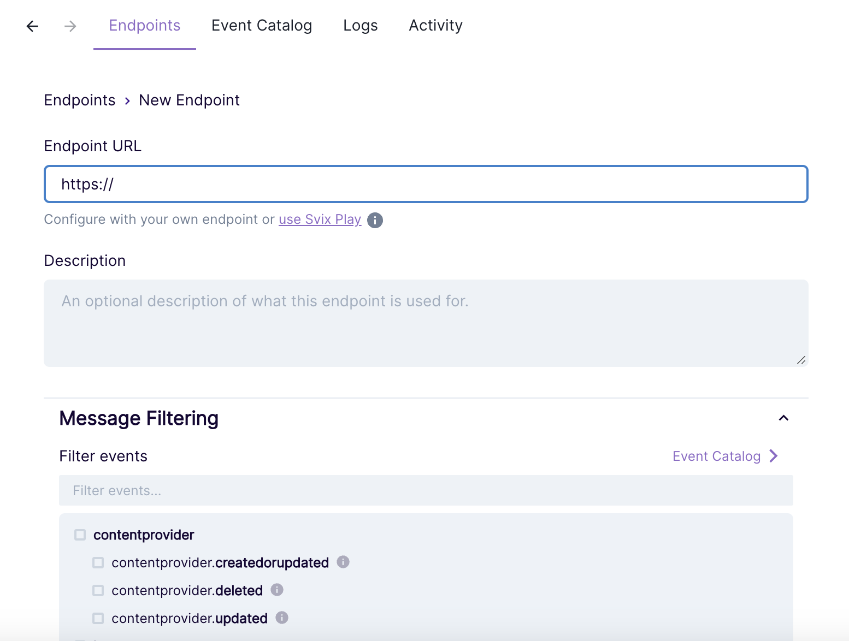Click the 'contentprovider.deleted' label text

(x=187, y=591)
